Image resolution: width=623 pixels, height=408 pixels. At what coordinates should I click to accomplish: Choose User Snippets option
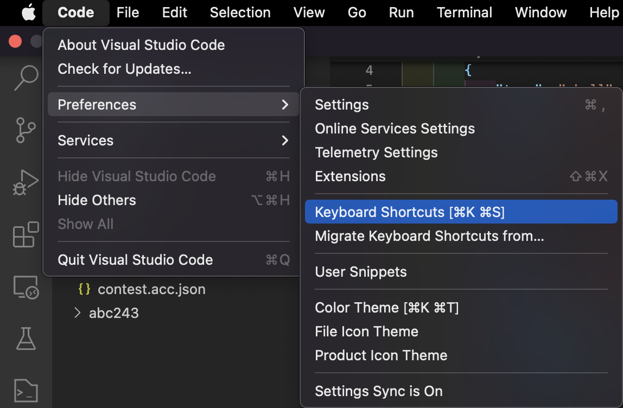[x=360, y=272]
